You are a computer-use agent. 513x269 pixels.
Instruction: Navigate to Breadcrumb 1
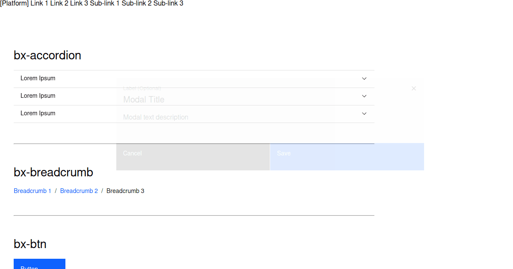point(32,191)
